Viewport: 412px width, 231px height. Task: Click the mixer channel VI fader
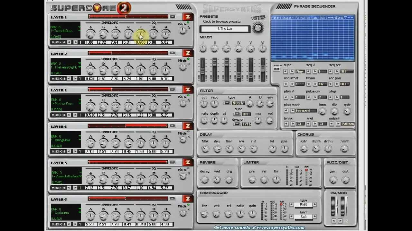(x=263, y=69)
